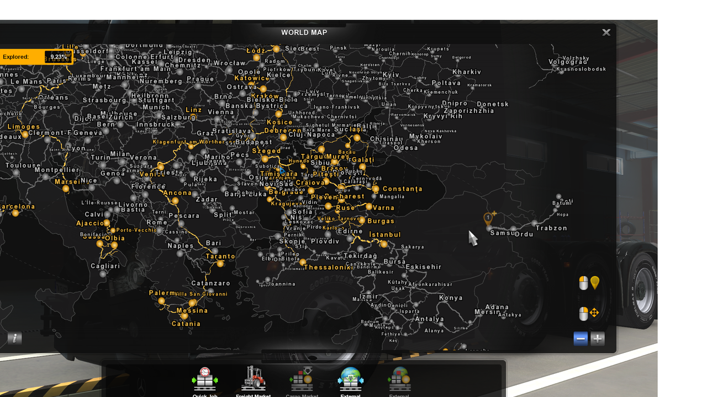Select the Catania city marker dot
This screenshot has width=707, height=397.
[184, 316]
